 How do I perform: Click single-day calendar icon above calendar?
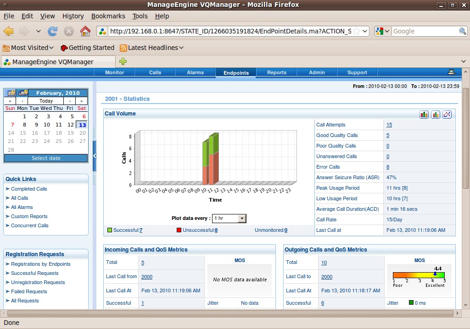pos(10,93)
